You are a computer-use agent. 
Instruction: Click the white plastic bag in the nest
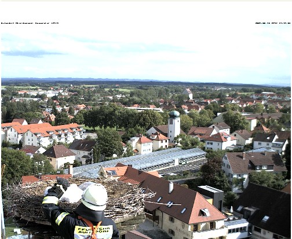point(72,194)
